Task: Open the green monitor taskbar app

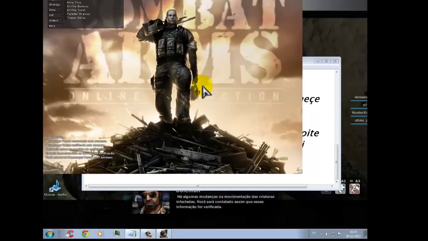Action: pos(117,234)
